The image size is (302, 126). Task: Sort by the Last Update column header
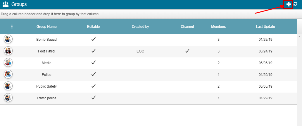pyautogui.click(x=265, y=27)
